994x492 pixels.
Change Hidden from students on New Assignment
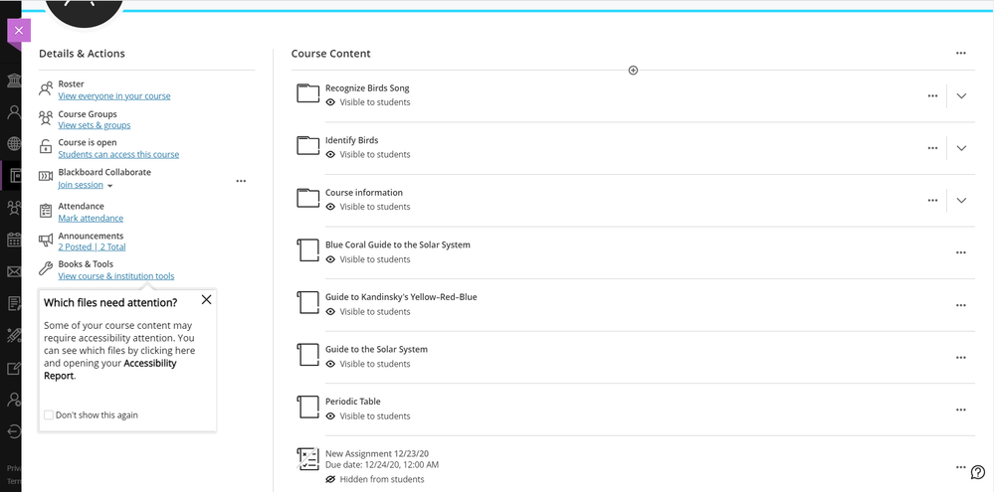point(375,479)
